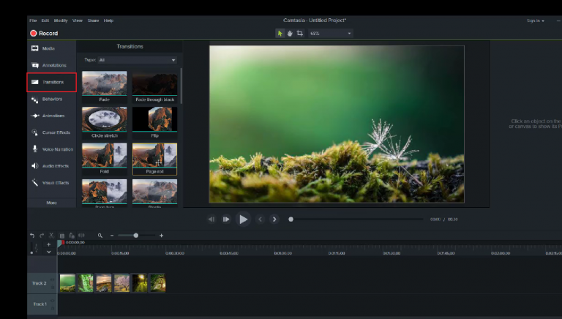
Task: Click the Redo arrow in timeline toolbar
Action: pyautogui.click(x=42, y=236)
